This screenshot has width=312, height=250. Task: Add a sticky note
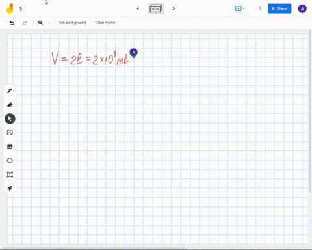click(x=10, y=133)
